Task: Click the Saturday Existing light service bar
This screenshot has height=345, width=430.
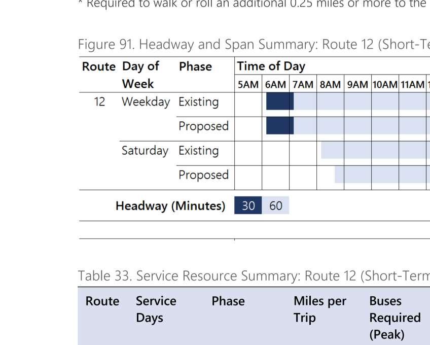Action: pyautogui.click(x=375, y=150)
